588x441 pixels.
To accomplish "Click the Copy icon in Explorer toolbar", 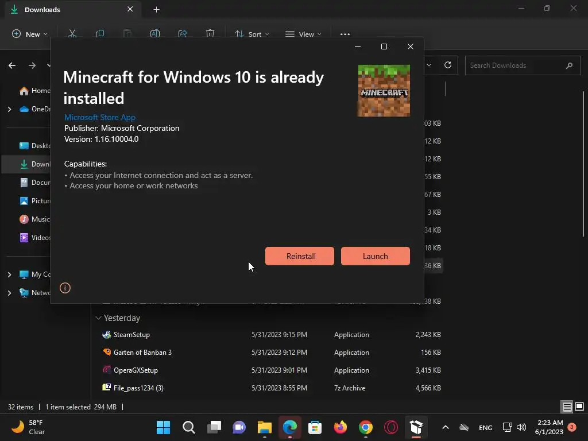I will (100, 34).
